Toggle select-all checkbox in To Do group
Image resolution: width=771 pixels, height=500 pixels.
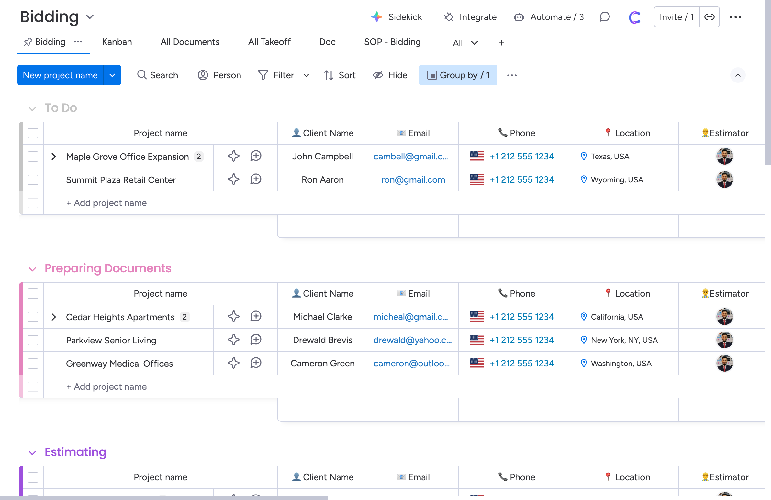33,133
